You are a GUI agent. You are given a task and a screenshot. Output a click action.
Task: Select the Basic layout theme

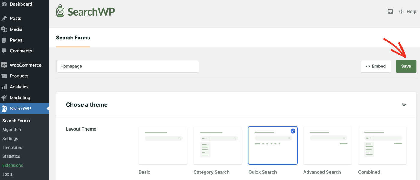coord(163,145)
